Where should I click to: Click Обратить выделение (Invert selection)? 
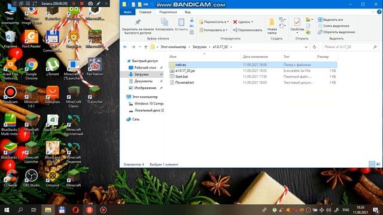click(336, 32)
